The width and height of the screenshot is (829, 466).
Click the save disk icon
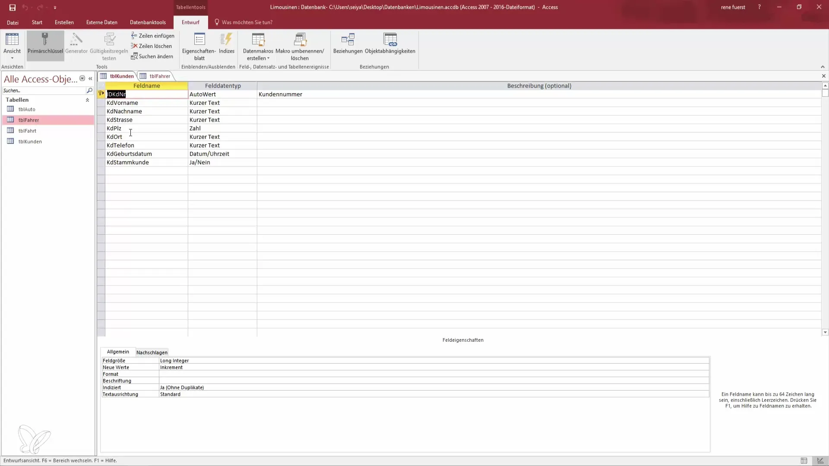point(12,7)
